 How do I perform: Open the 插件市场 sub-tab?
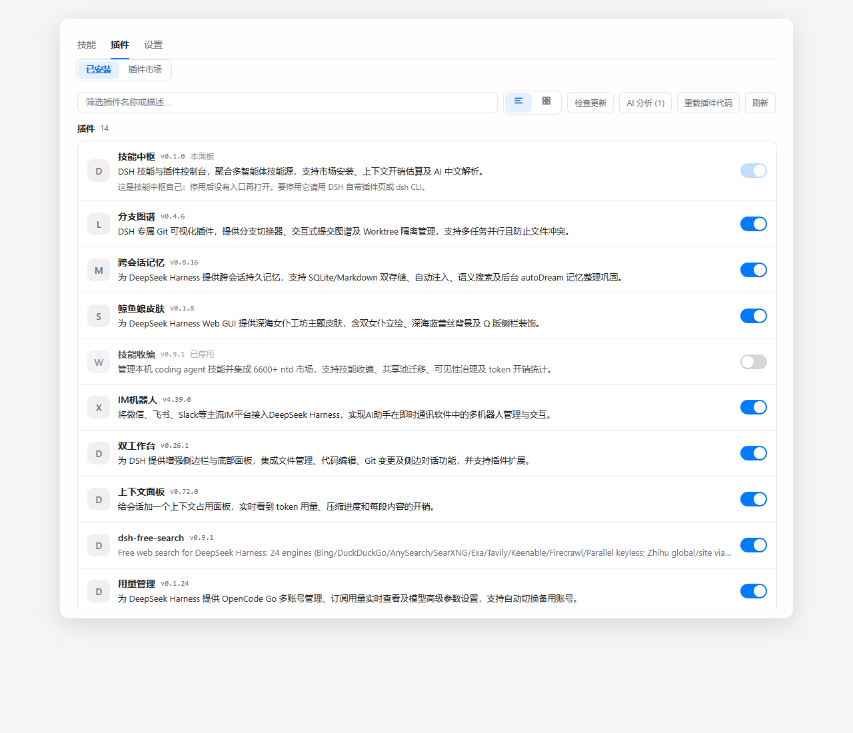pyautogui.click(x=145, y=69)
